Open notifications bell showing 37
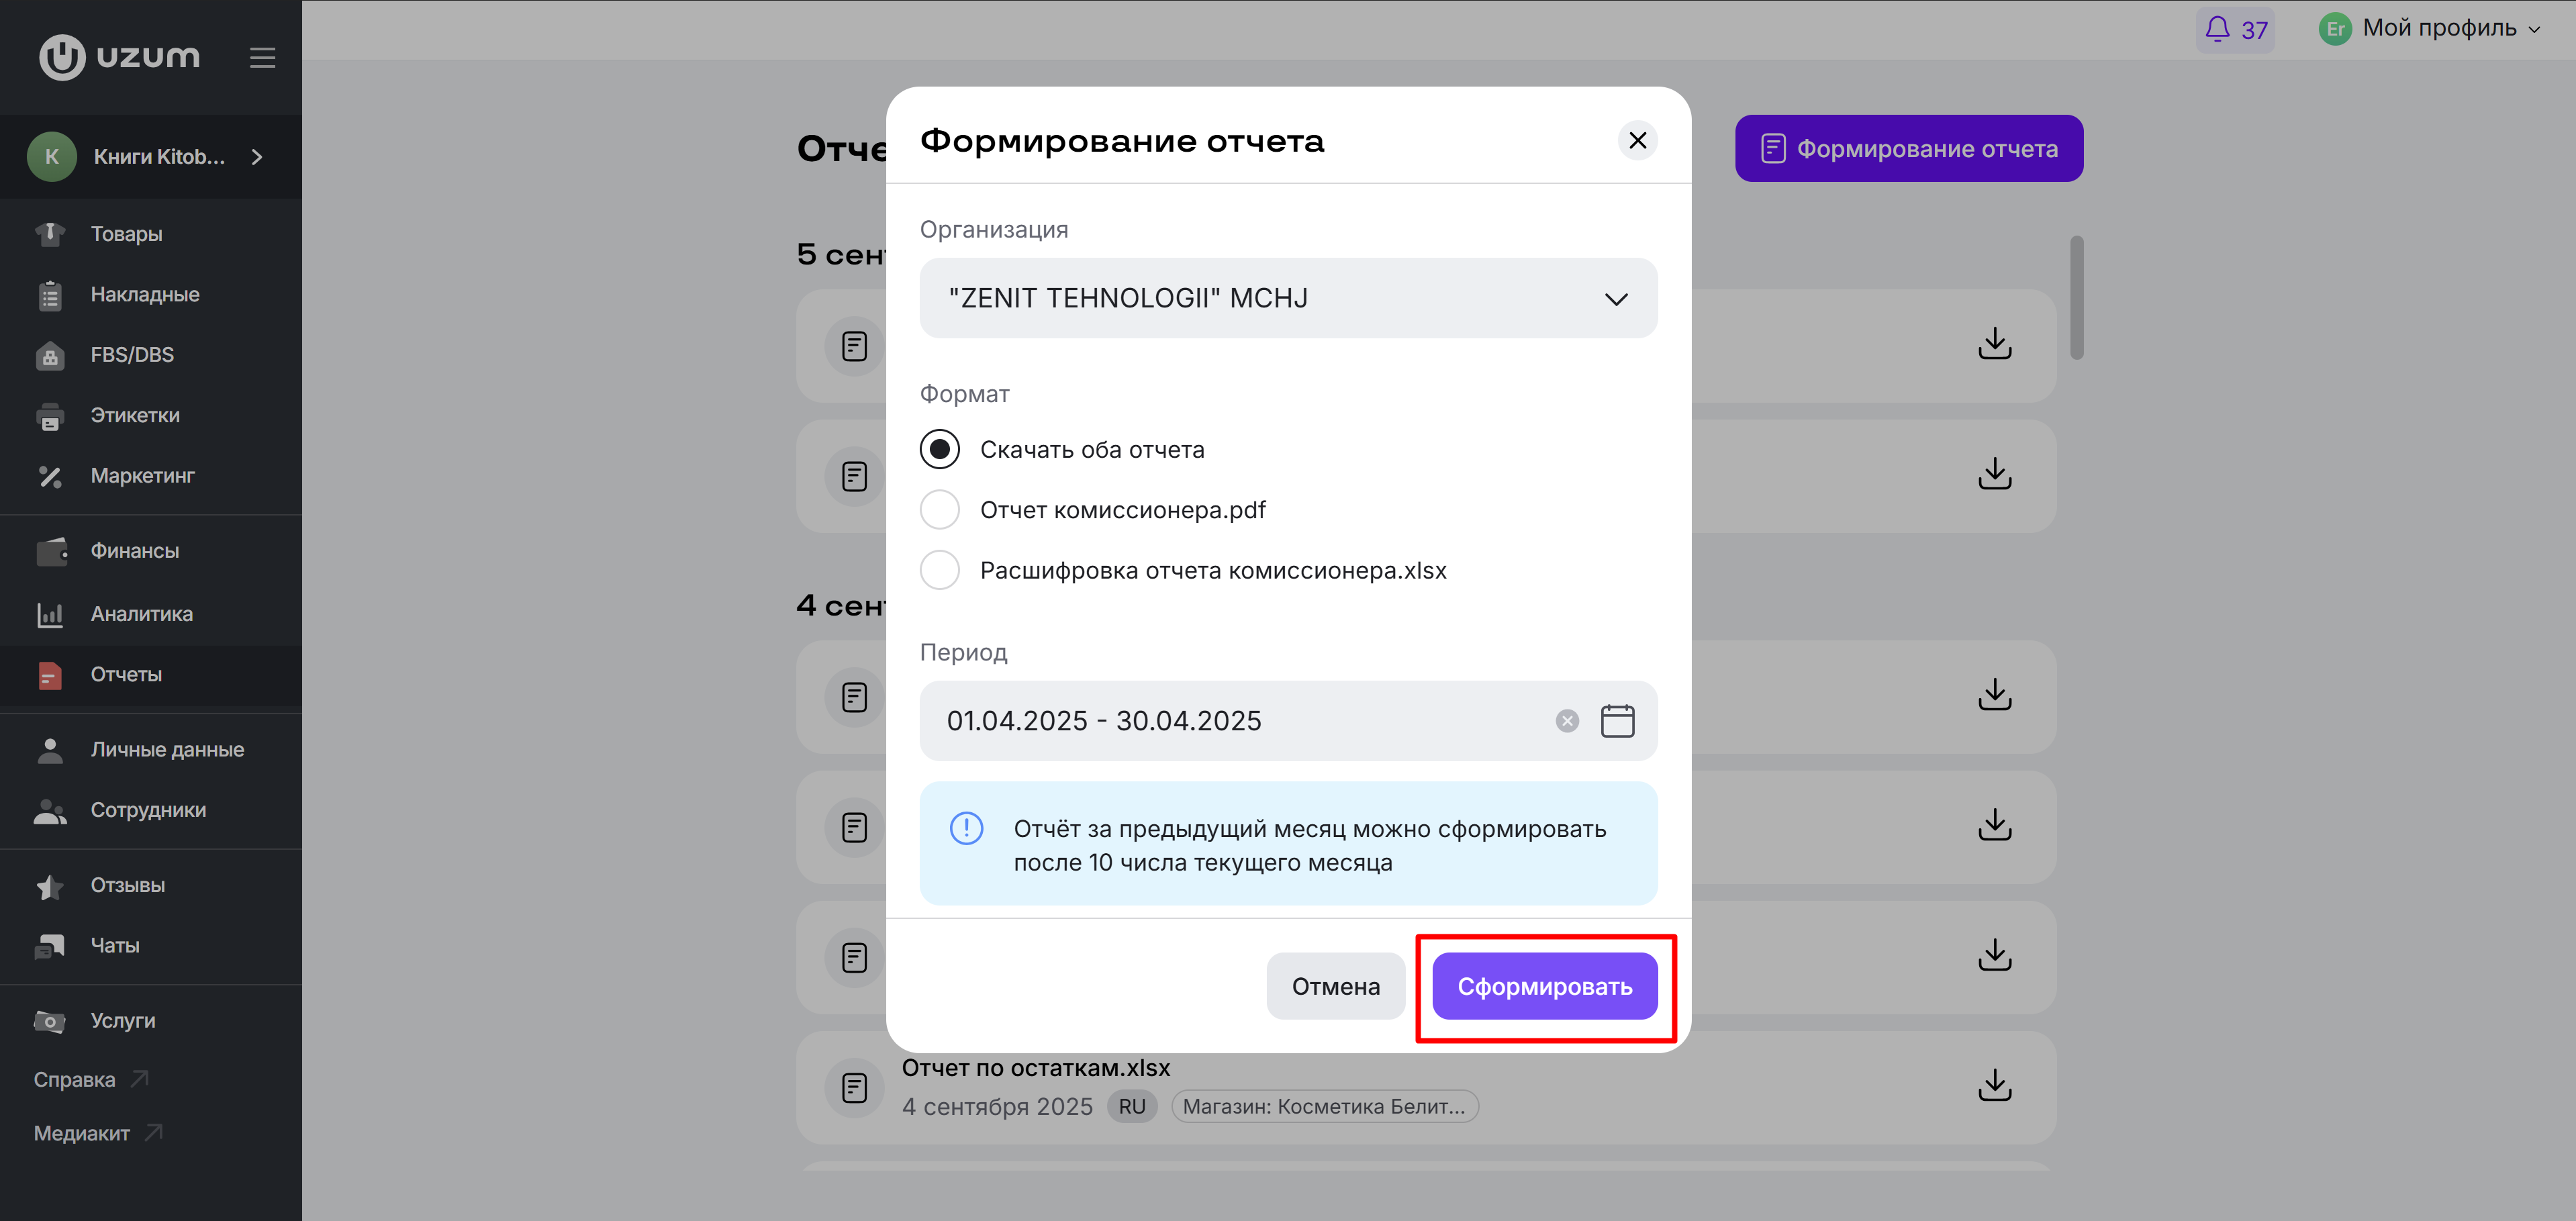Viewport: 2576px width, 1221px height. click(x=2235, y=29)
